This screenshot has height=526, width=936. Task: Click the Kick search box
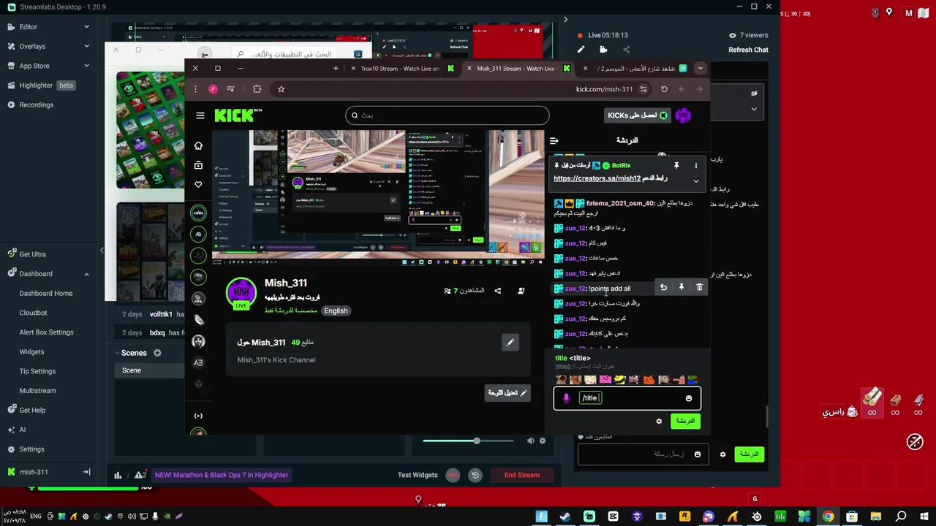click(448, 115)
